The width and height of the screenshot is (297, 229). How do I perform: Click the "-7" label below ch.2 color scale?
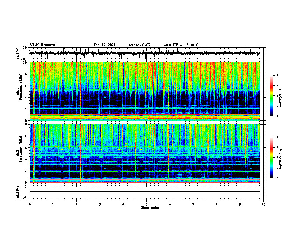click(276, 178)
